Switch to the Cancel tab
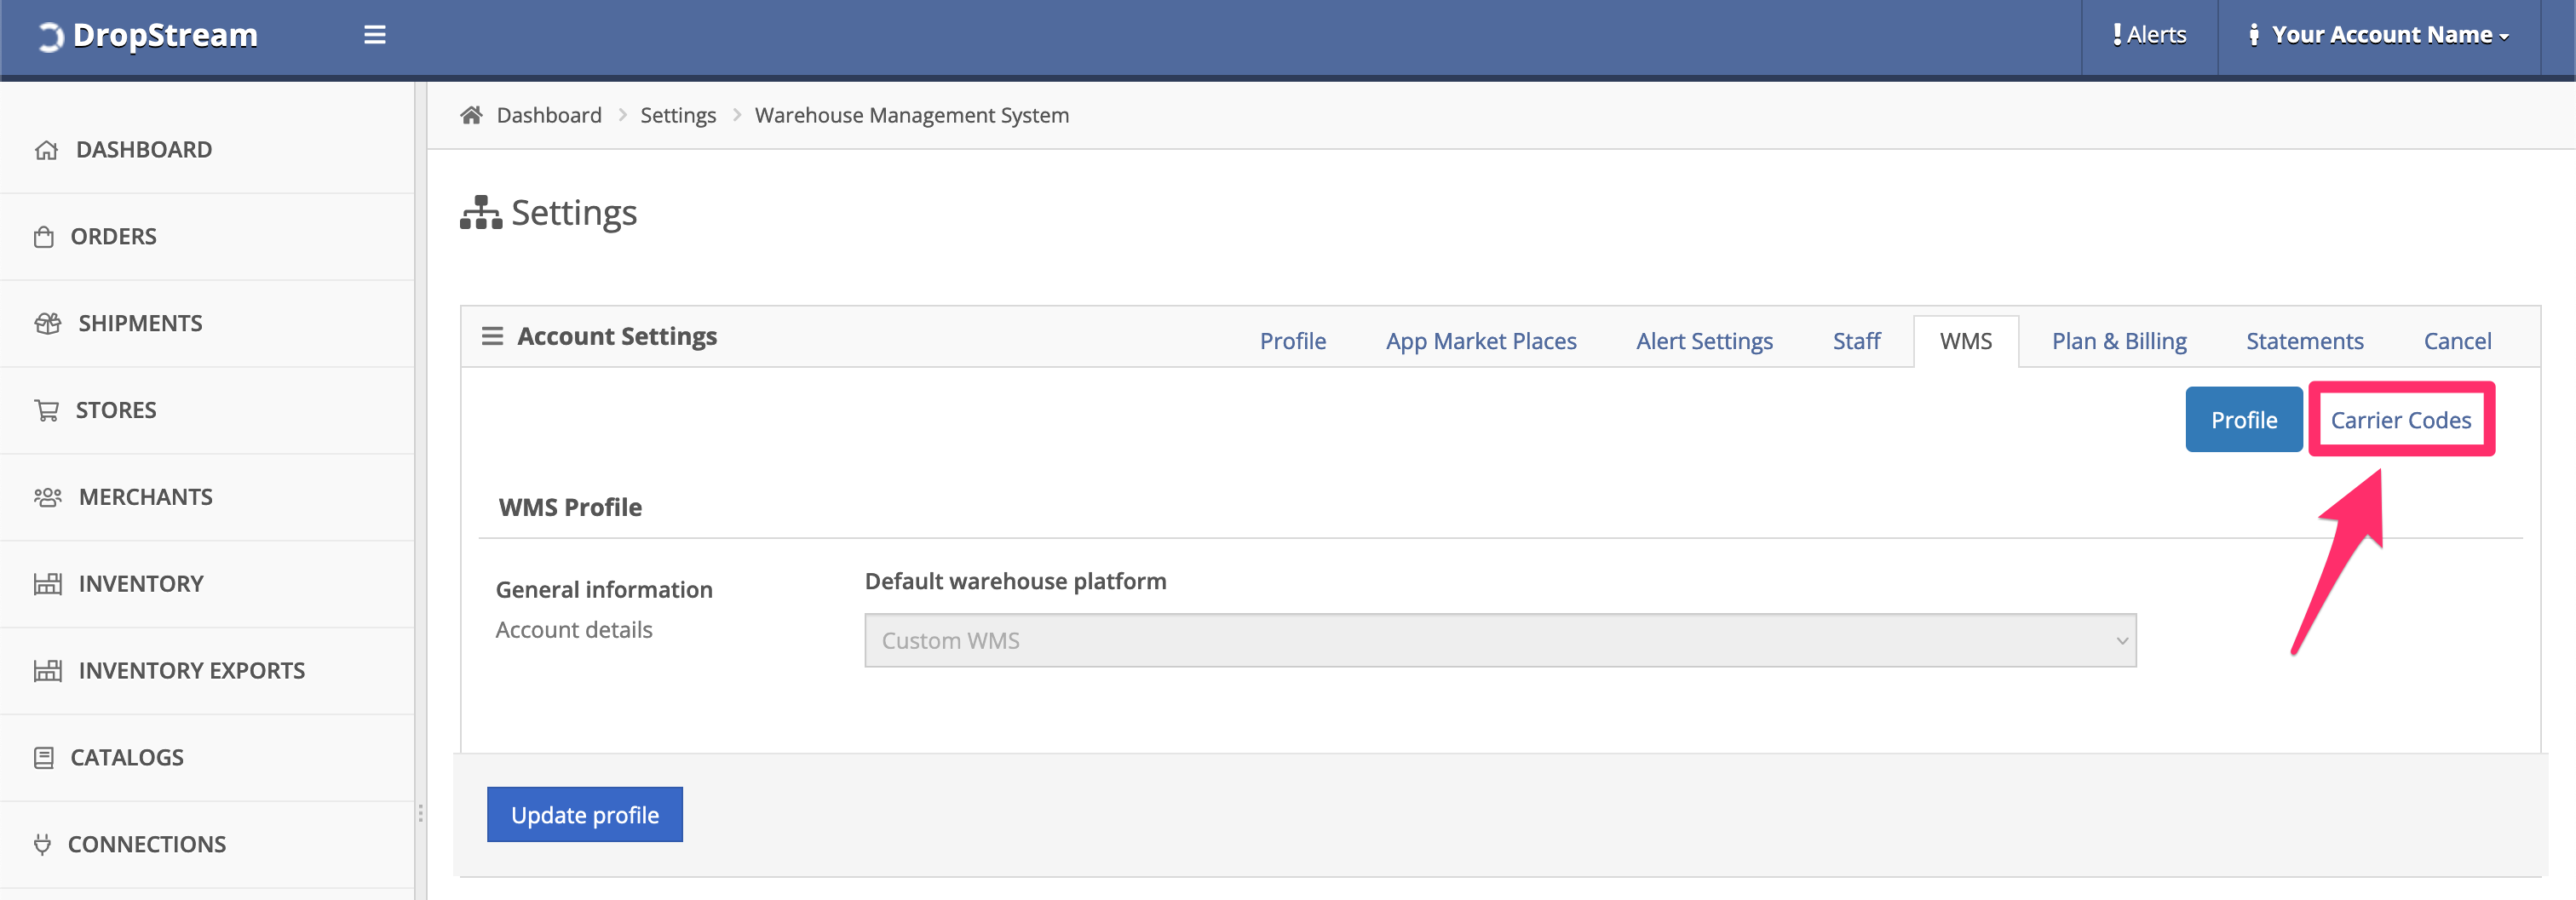This screenshot has height=900, width=2576. tap(2457, 341)
